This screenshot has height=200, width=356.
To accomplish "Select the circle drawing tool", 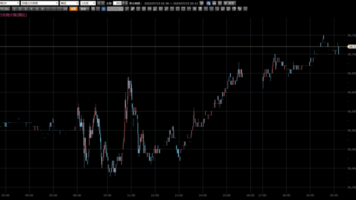I will point(172,9).
